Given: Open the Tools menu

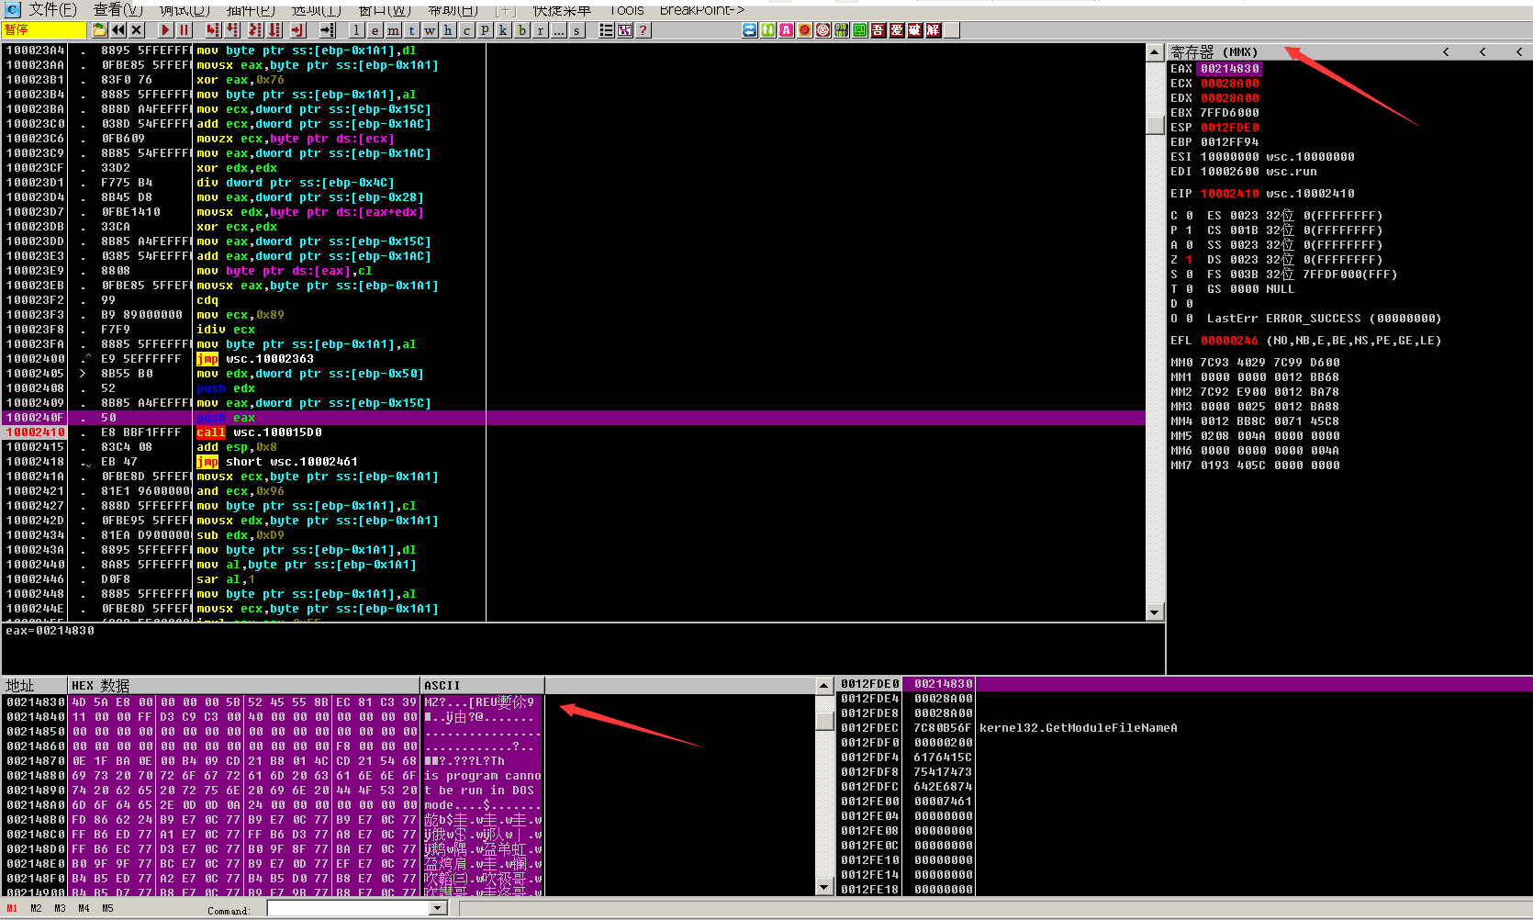Looking at the screenshot, I should (626, 9).
